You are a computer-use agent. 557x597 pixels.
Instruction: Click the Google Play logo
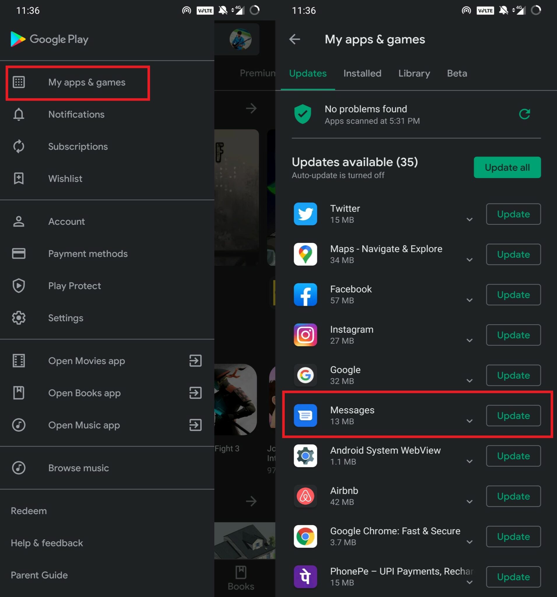(x=50, y=39)
